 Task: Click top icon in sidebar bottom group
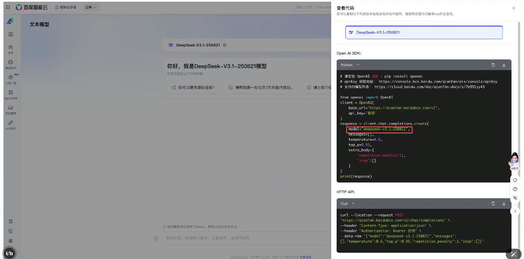tap(11, 221)
